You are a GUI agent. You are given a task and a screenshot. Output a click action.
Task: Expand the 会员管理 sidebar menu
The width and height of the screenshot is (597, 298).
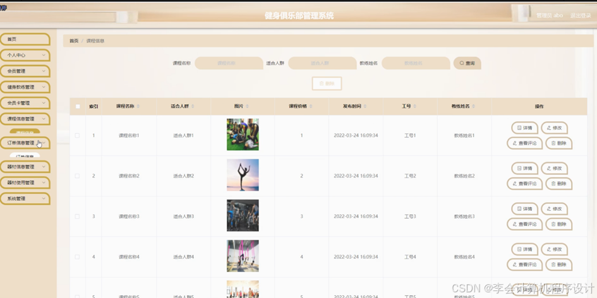(x=25, y=71)
